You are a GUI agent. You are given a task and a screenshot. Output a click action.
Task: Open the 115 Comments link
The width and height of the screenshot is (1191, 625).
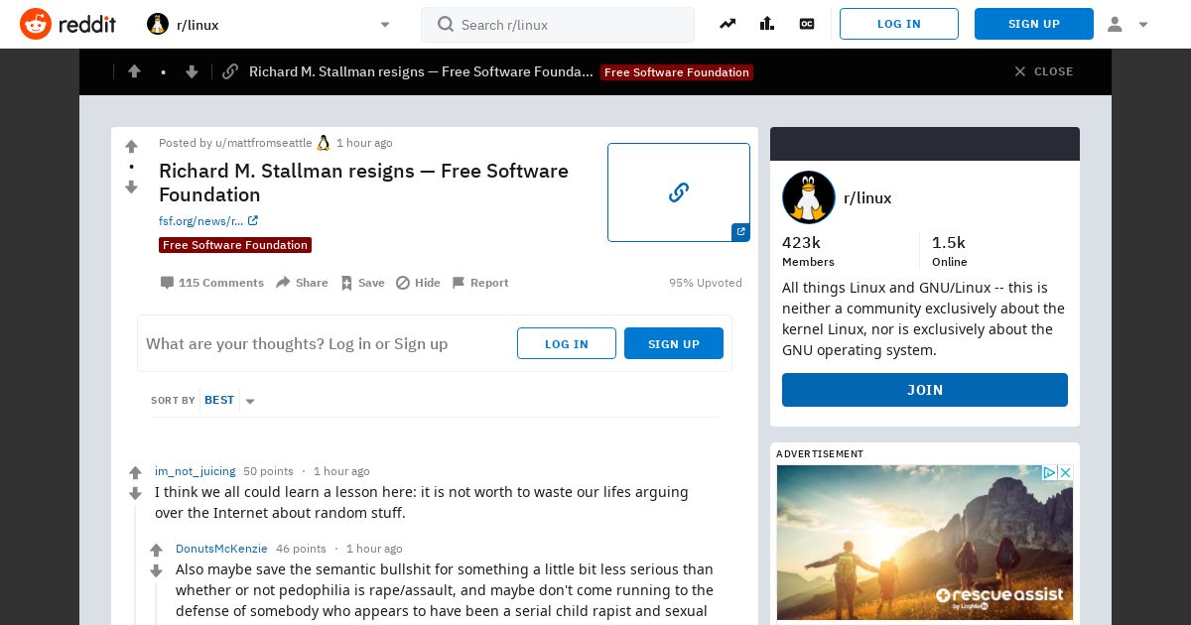(212, 283)
